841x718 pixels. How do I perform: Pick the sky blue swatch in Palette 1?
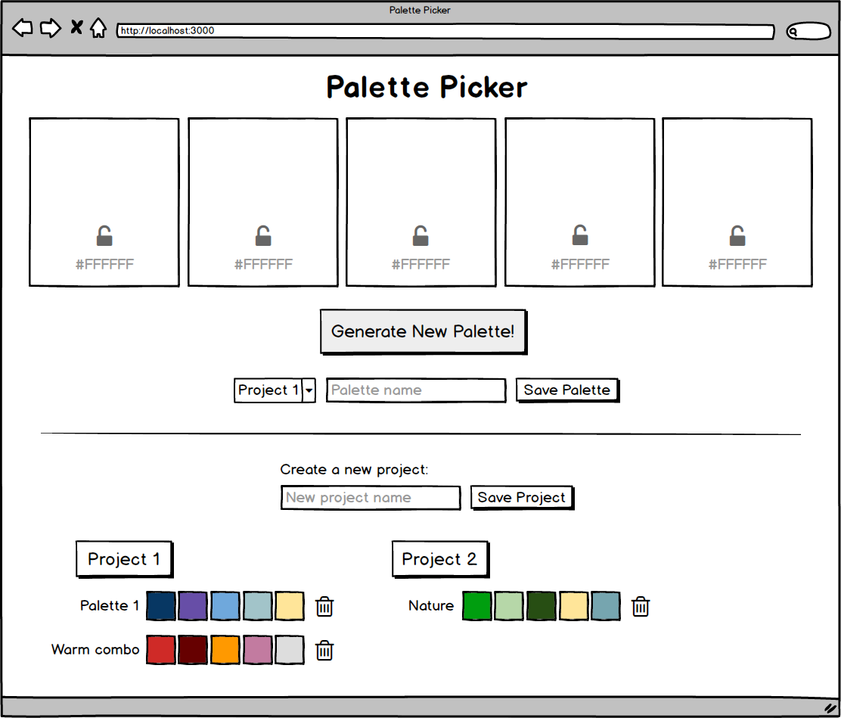pos(225,606)
